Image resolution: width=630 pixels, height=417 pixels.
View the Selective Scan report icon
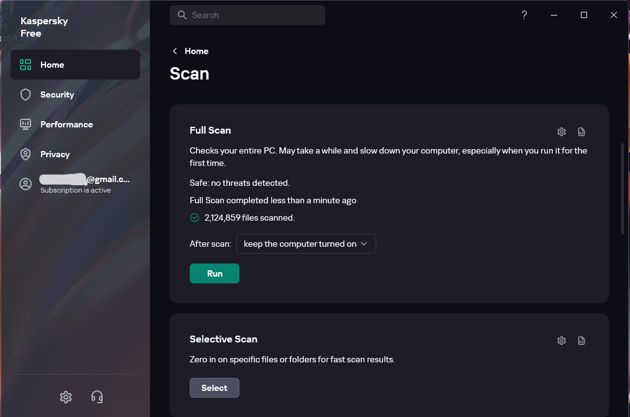pos(581,341)
